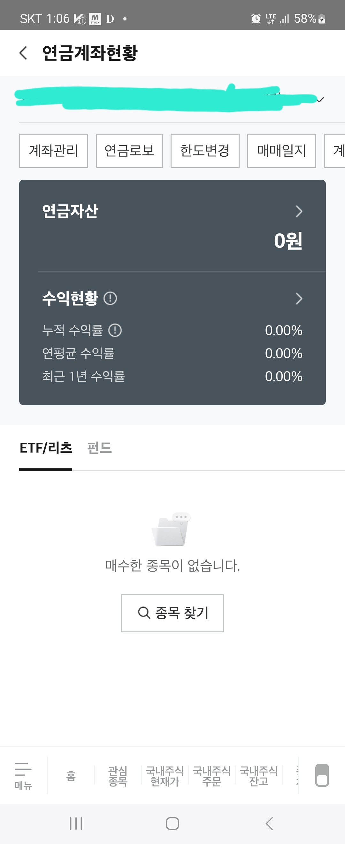Tap the scroll toggle icon at bottom right
Viewport: 345px width, 844px height.
point(321,775)
